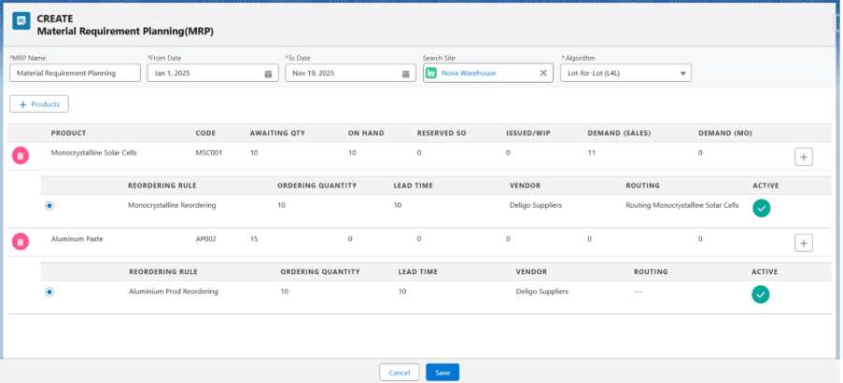The height and width of the screenshot is (383, 843).
Task: Toggle active status for Aluminium Prod Reordering
Action: (761, 294)
